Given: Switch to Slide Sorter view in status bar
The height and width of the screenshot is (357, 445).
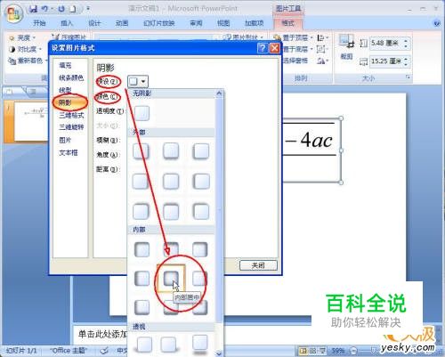Looking at the screenshot, I should click(312, 351).
